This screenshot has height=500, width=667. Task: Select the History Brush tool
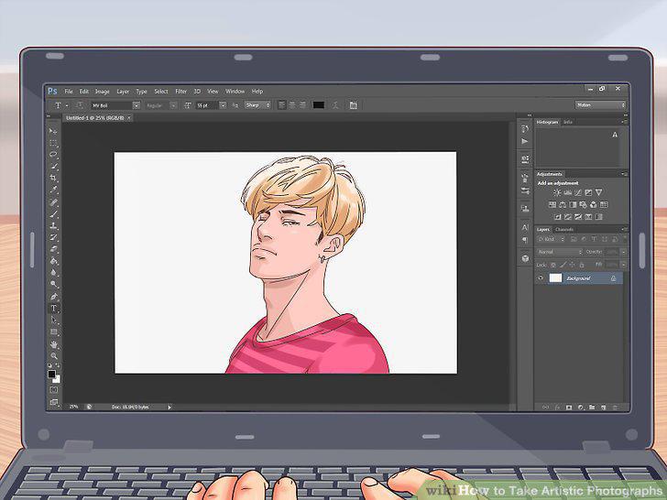click(53, 237)
